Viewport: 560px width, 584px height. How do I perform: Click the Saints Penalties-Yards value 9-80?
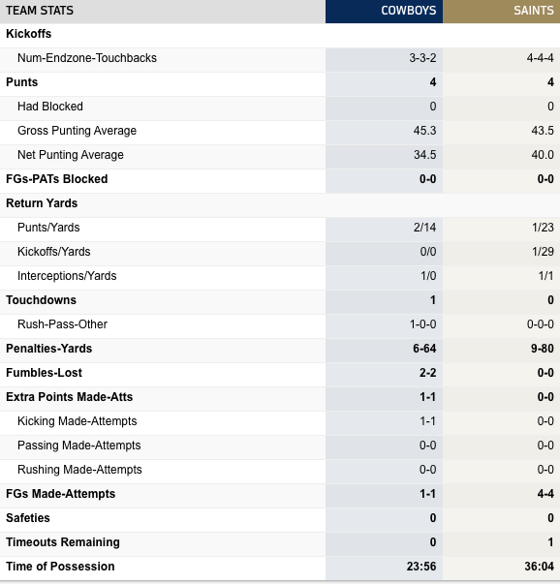pos(543,349)
